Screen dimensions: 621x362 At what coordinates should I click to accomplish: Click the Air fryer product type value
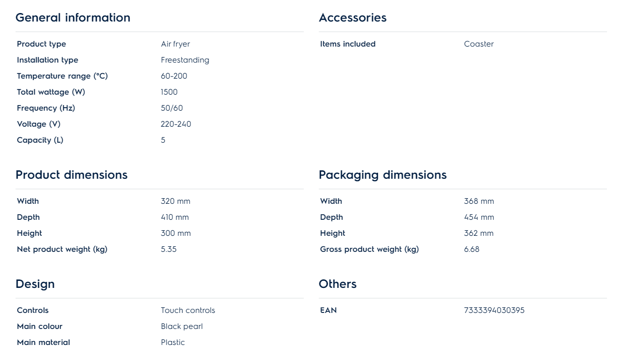(x=175, y=44)
